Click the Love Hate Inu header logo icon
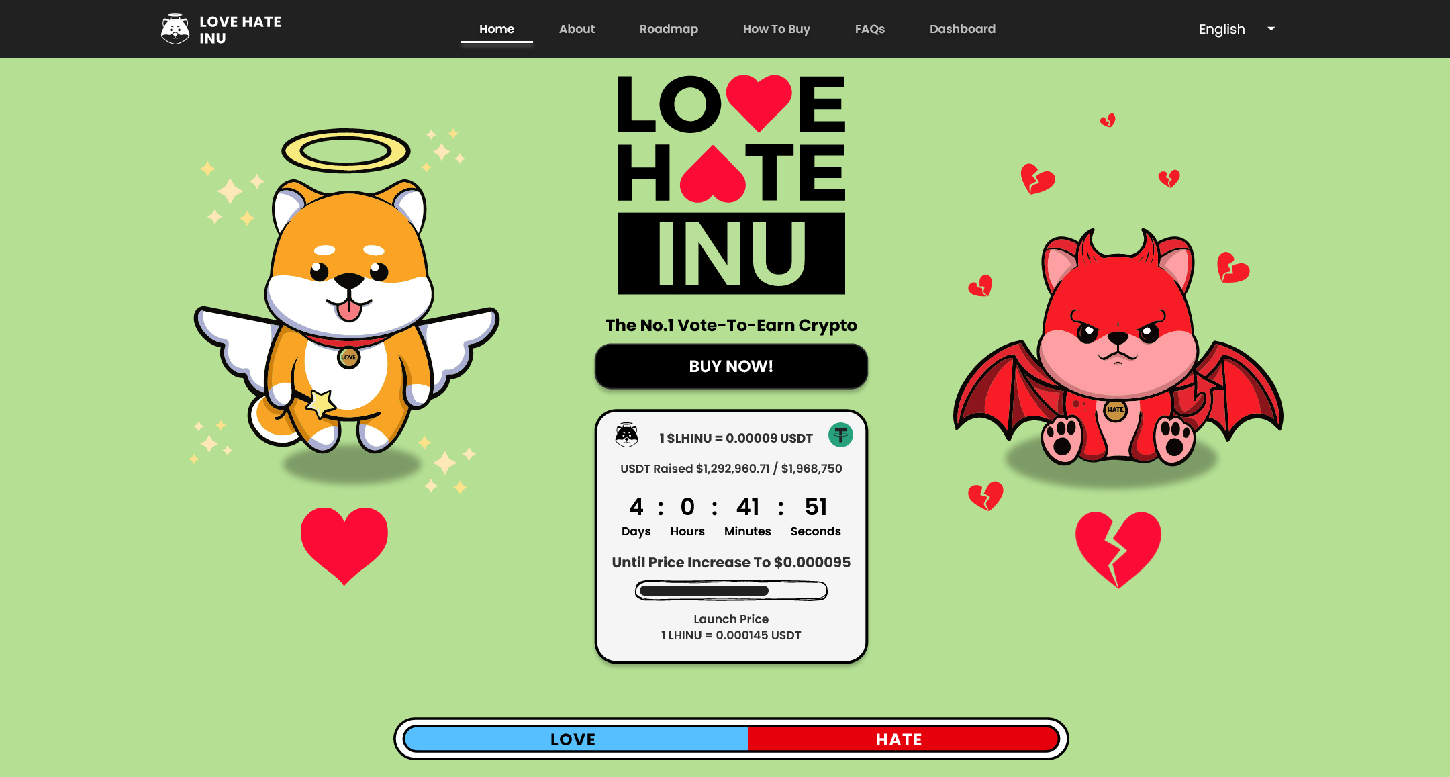The image size is (1450, 777). [x=175, y=29]
